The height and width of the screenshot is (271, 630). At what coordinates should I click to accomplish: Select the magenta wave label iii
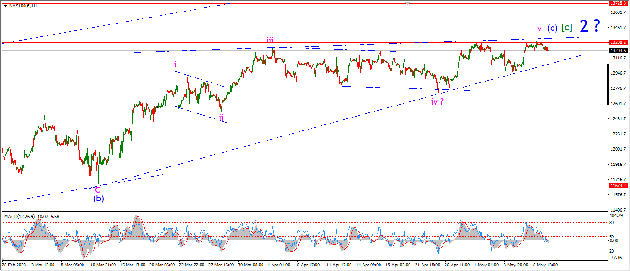[270, 40]
